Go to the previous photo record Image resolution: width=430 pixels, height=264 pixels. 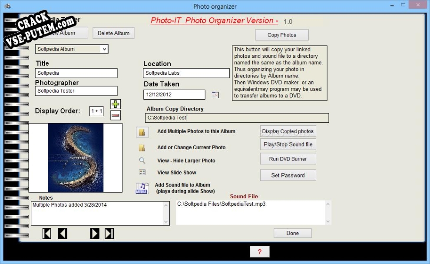(63, 234)
